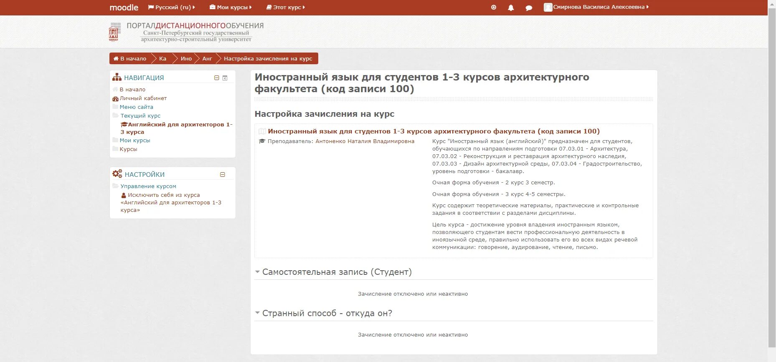Open В начало in navigation tree
The height and width of the screenshot is (362, 776).
coord(132,89)
